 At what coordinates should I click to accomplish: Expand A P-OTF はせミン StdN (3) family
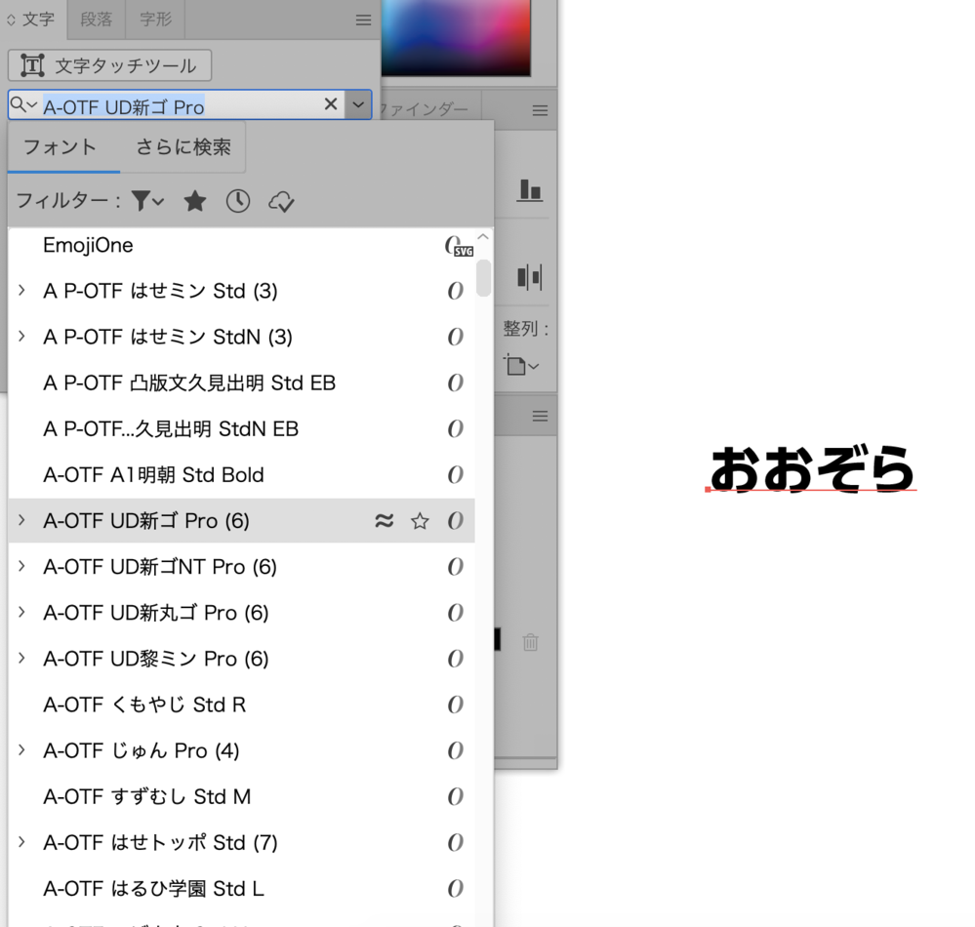[21, 337]
